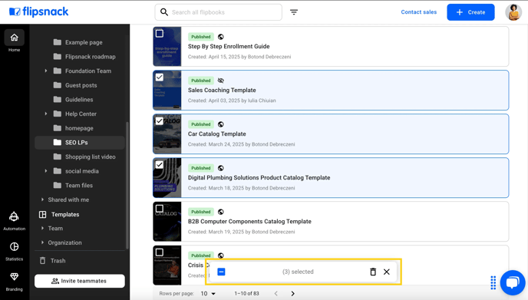Viewport: 528px width, 300px height.
Task: Open the user profile avatar
Action: coord(513,12)
